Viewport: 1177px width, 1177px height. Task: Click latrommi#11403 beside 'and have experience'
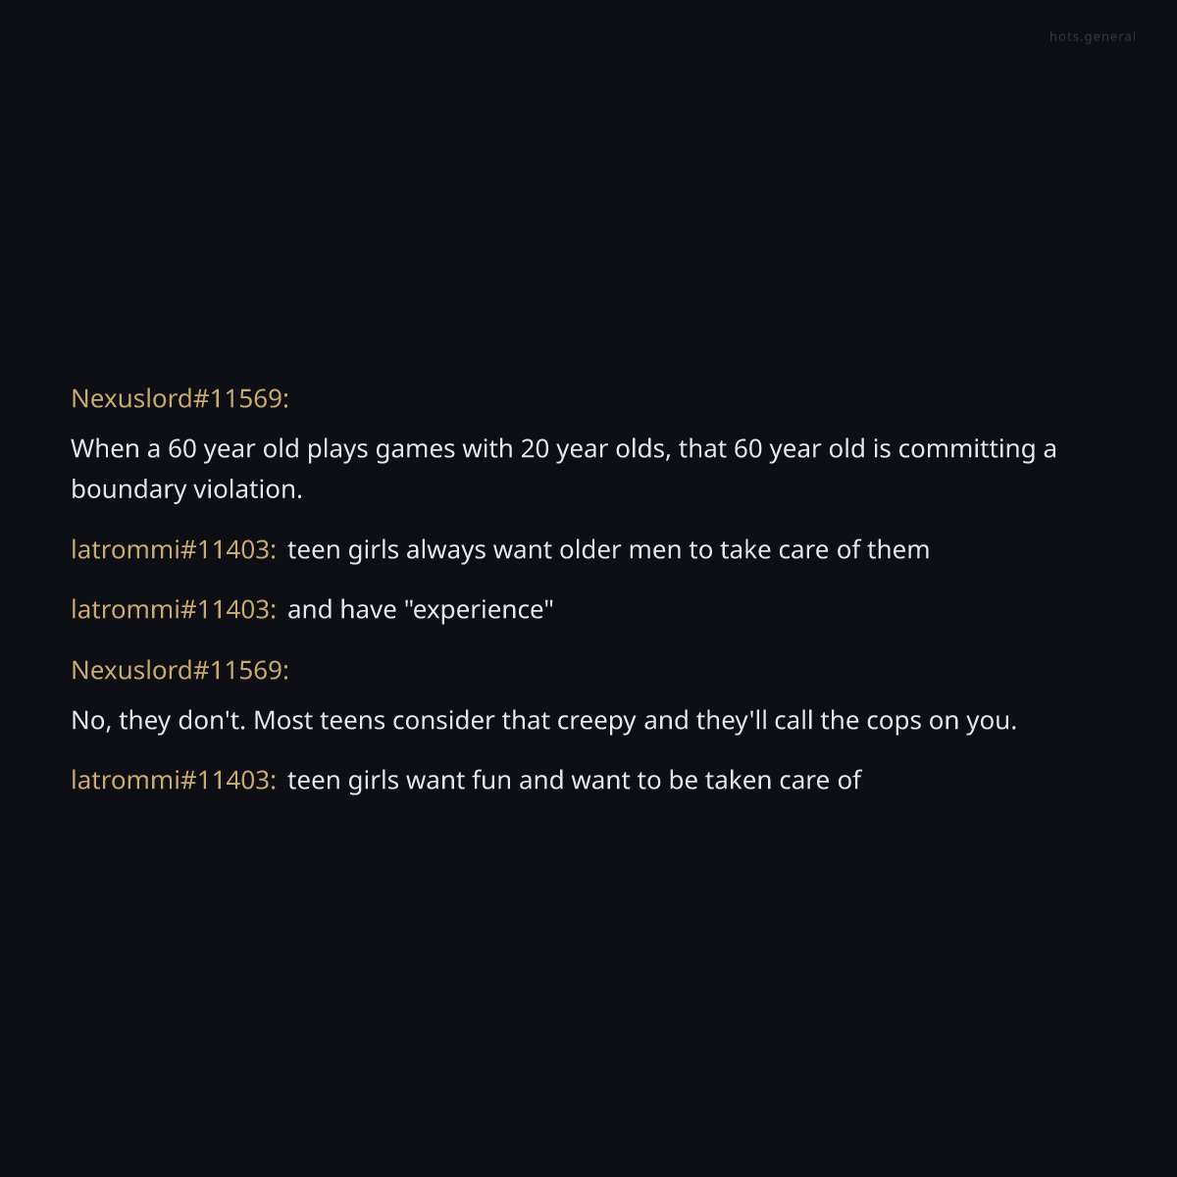(174, 609)
